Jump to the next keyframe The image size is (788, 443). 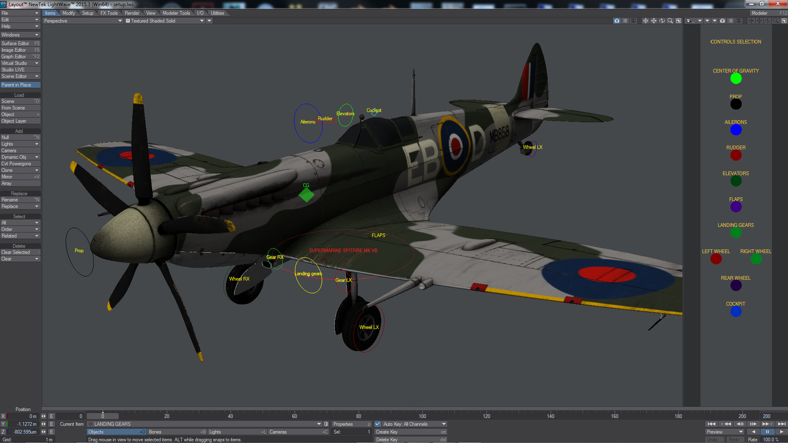pyautogui.click(x=767, y=424)
